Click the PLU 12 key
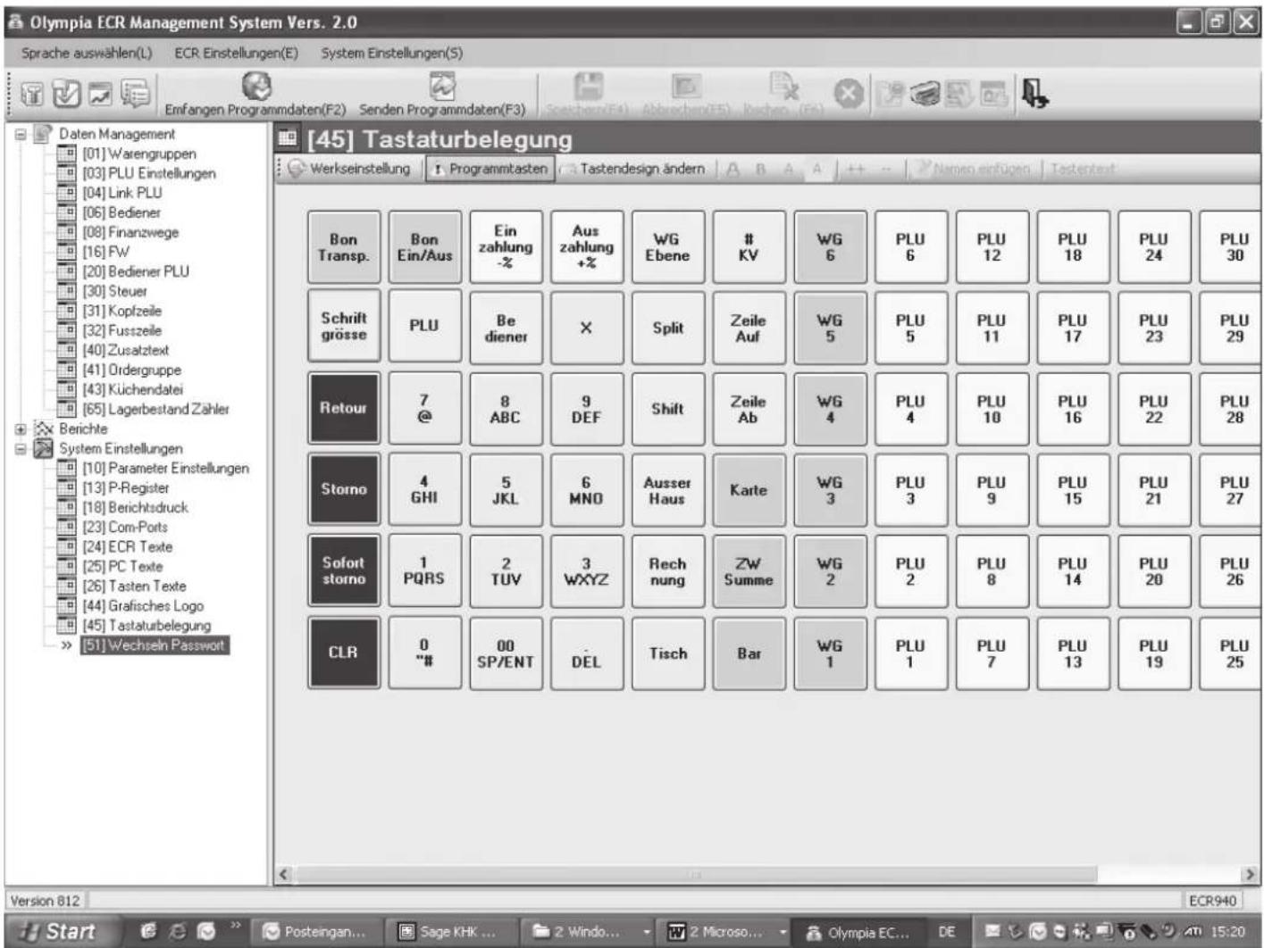 (992, 247)
